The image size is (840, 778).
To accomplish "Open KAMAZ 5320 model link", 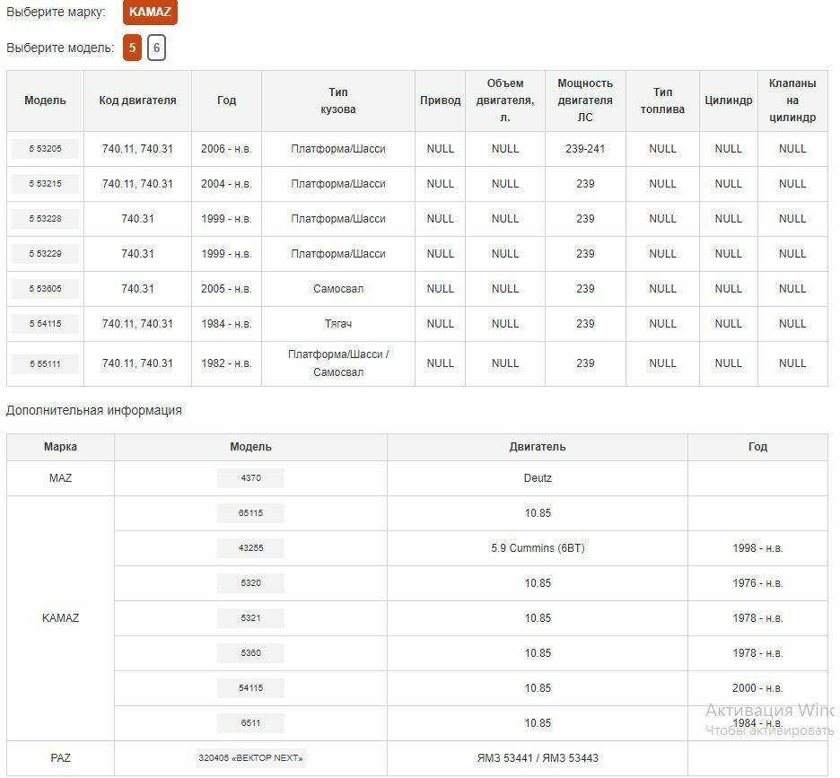I will 250,583.
